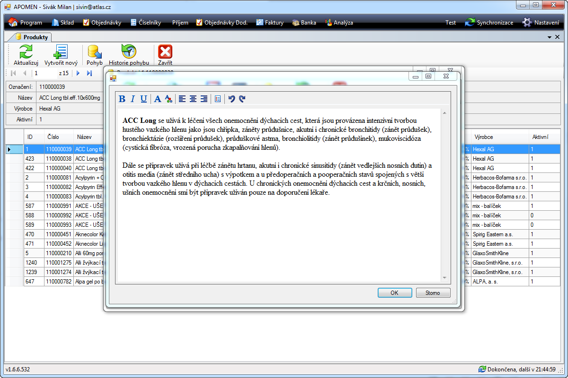This screenshot has width=568, height=378.
Task: Select the ALPA, a. s. manufacturer cell
Action: coord(499,282)
